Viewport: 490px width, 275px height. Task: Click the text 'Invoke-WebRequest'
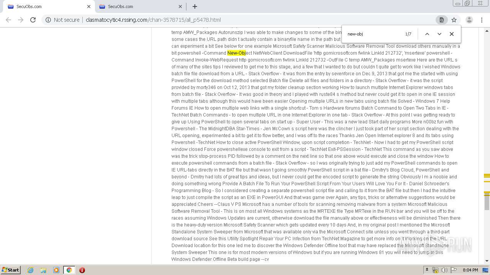point(216,60)
